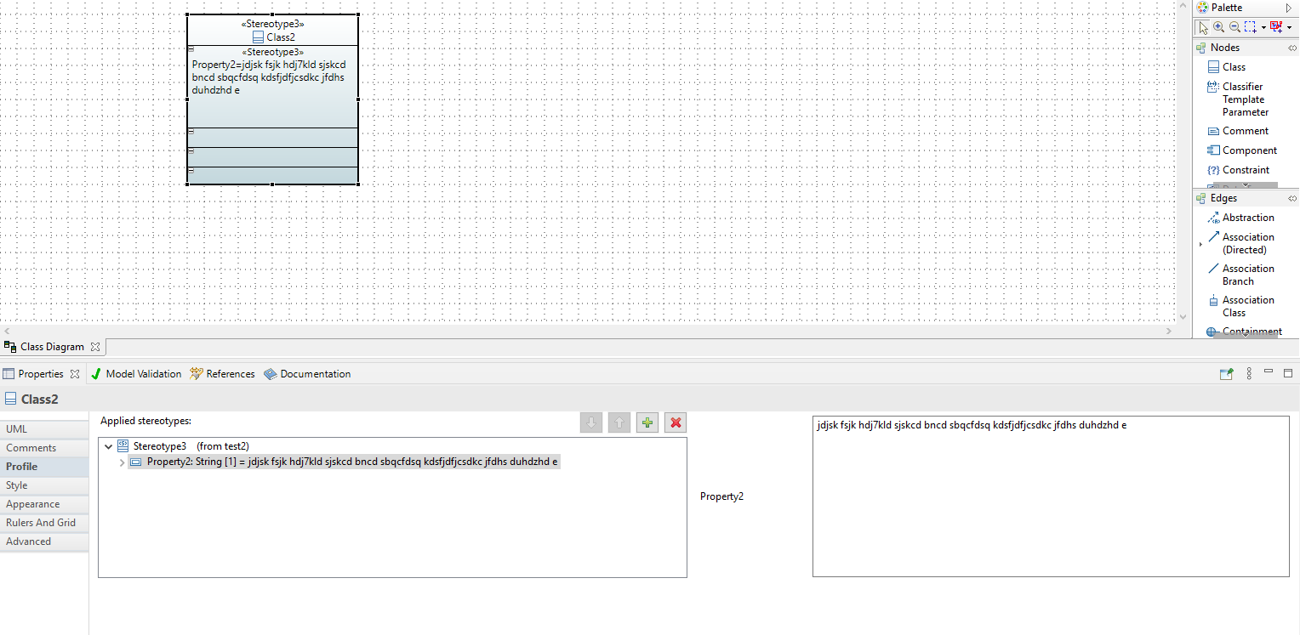
Task: Open the Marquee tool dropdown arrow
Action: click(1263, 28)
